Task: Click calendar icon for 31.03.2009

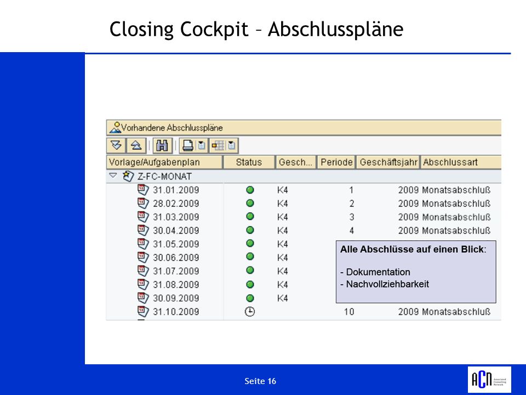Action: point(143,217)
